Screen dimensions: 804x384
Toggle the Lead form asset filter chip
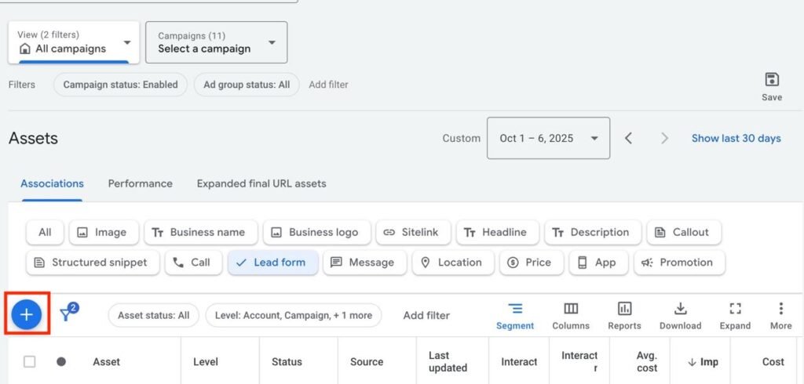pyautogui.click(x=272, y=263)
